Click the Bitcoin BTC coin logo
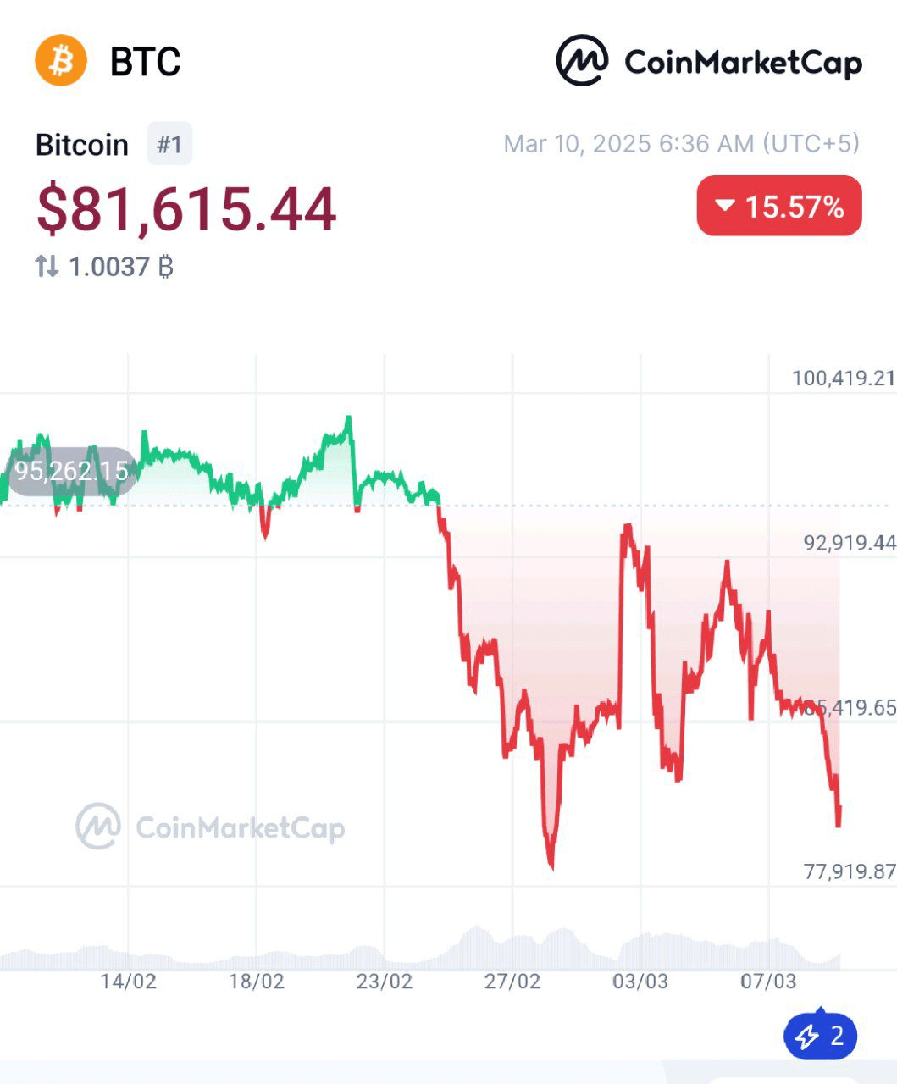Screen dimensions: 897x1084 coord(59,60)
